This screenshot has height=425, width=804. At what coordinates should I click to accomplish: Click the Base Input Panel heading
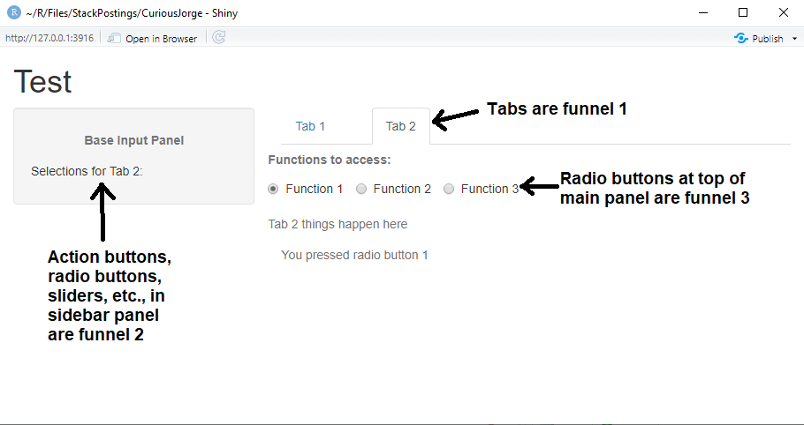(133, 141)
